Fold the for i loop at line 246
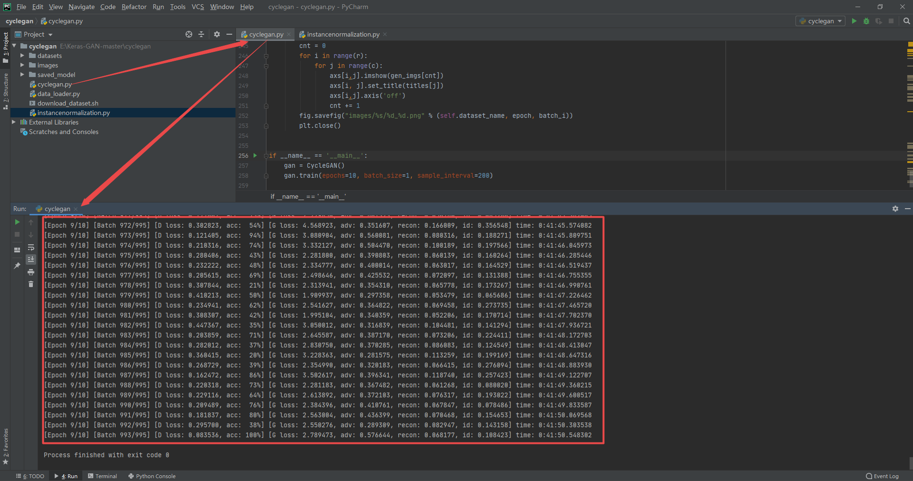Viewport: 913px width, 481px height. click(x=266, y=56)
